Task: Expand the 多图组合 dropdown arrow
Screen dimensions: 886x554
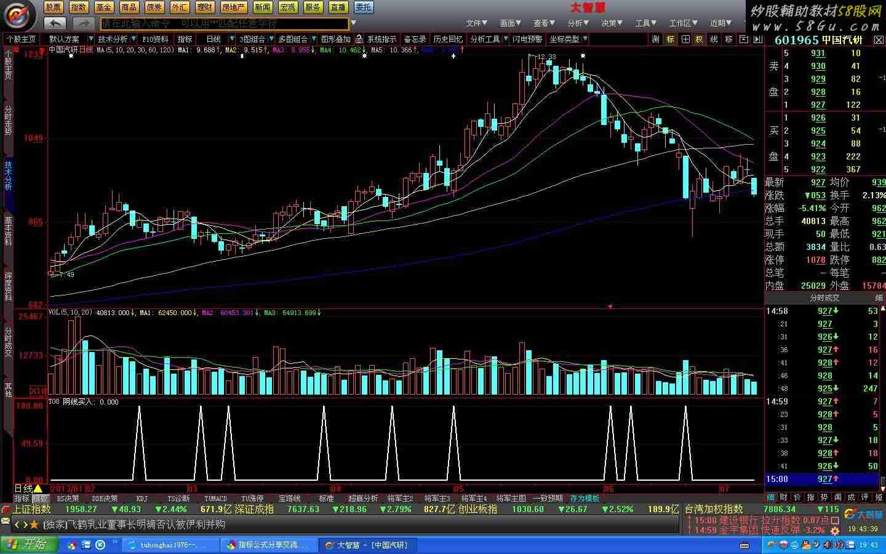Action: point(313,39)
